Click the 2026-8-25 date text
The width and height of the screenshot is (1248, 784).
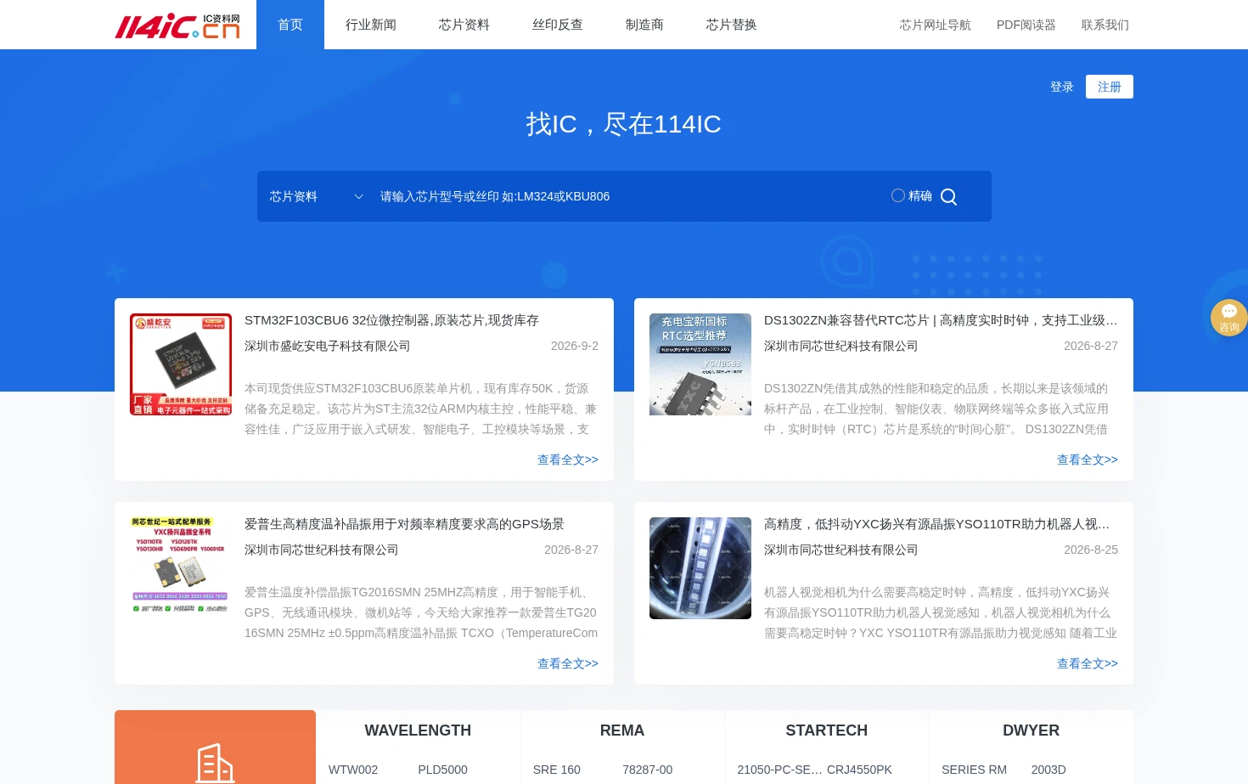click(1091, 550)
